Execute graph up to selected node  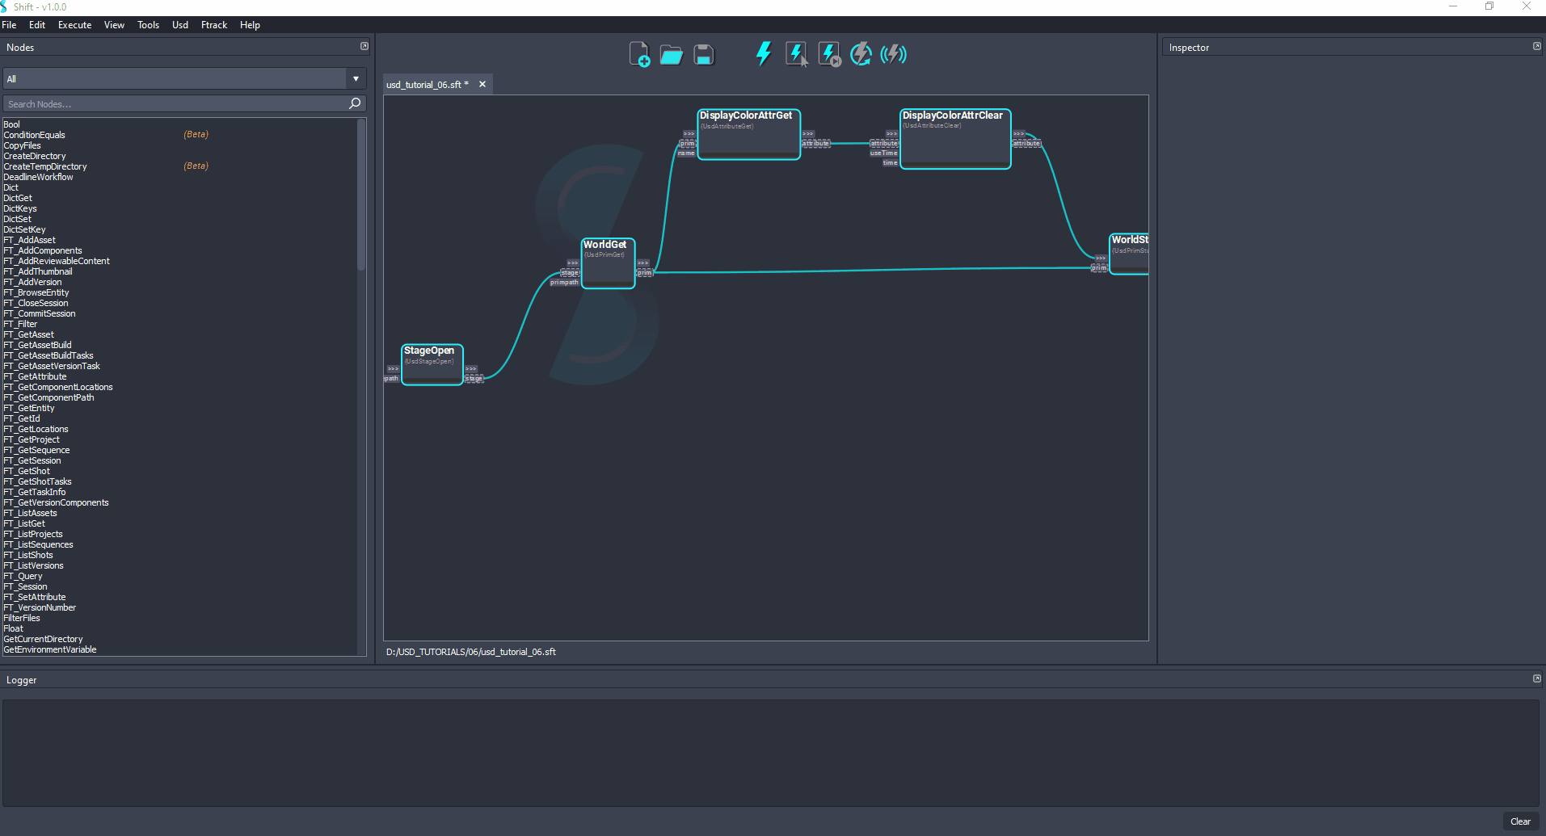pos(829,53)
